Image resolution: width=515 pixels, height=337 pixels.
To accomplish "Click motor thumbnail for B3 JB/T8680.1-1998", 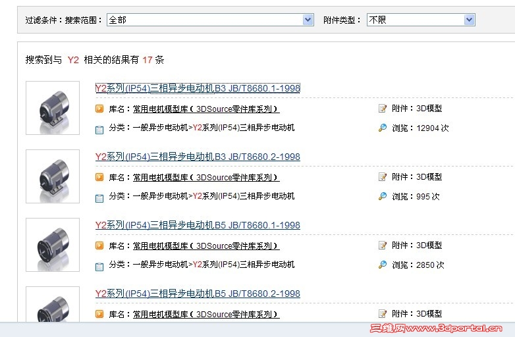I will [53, 108].
